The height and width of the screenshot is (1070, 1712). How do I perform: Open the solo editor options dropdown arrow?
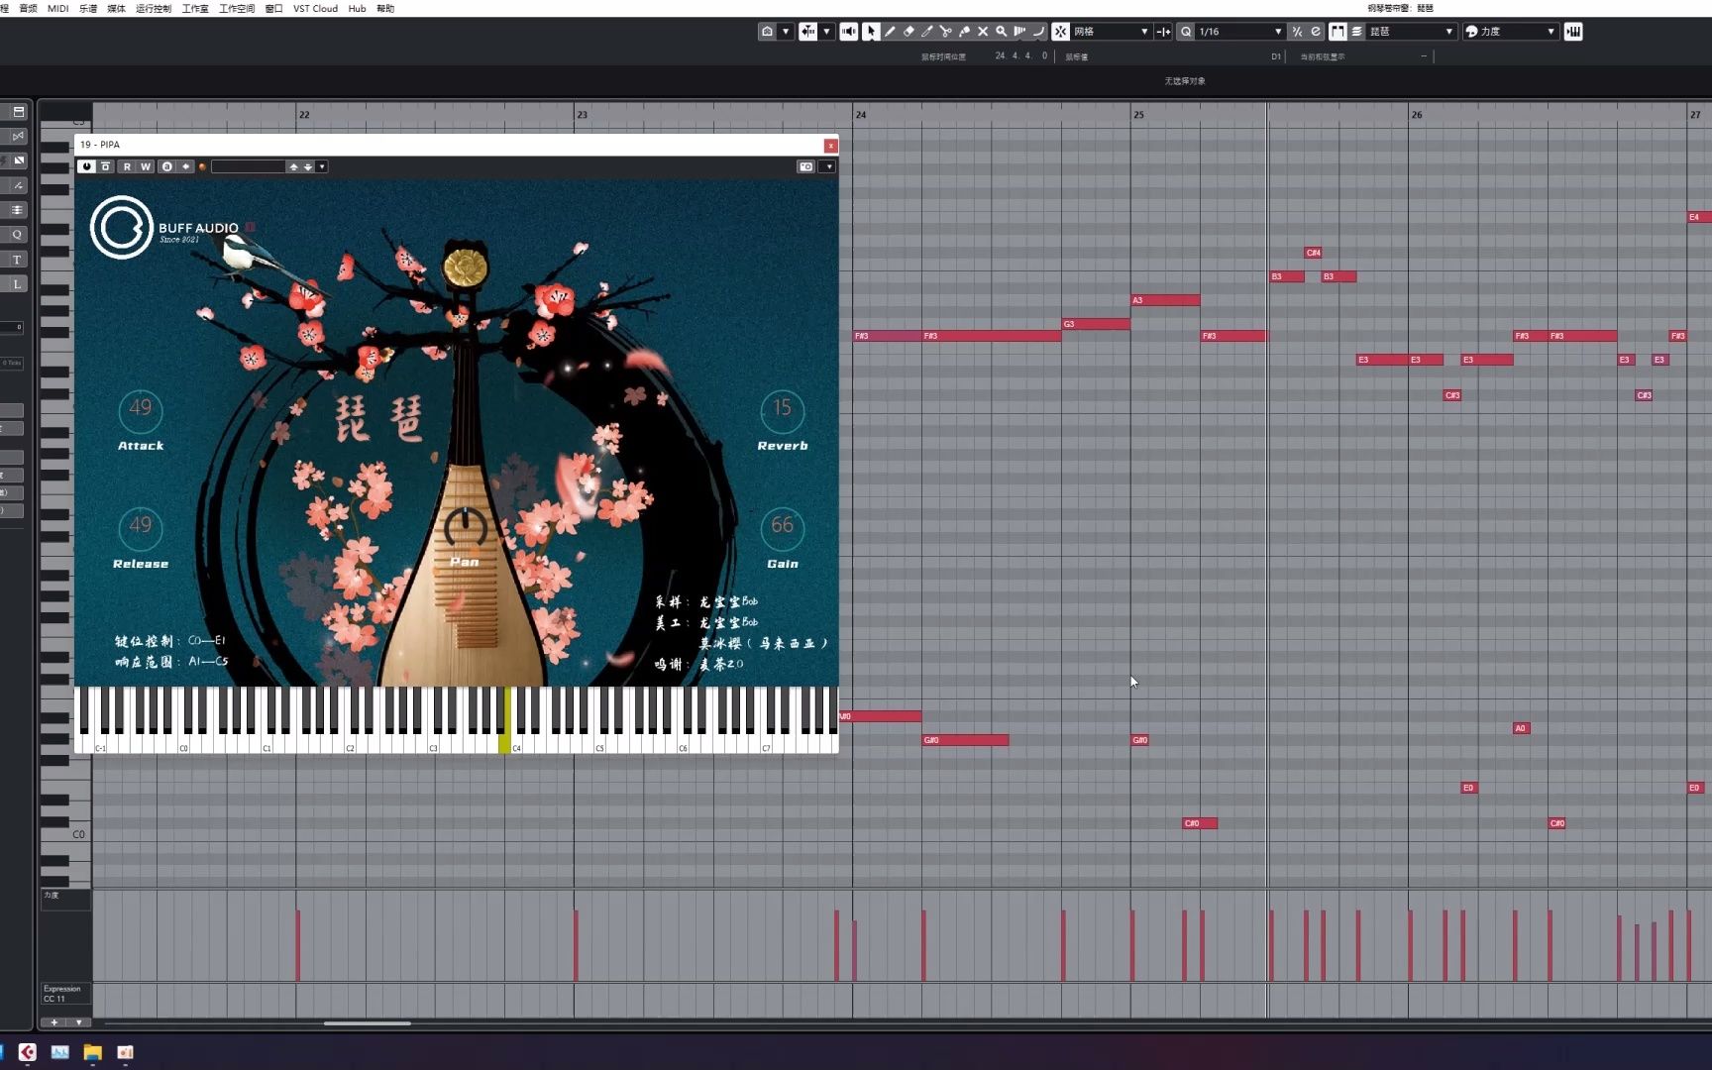tap(786, 32)
